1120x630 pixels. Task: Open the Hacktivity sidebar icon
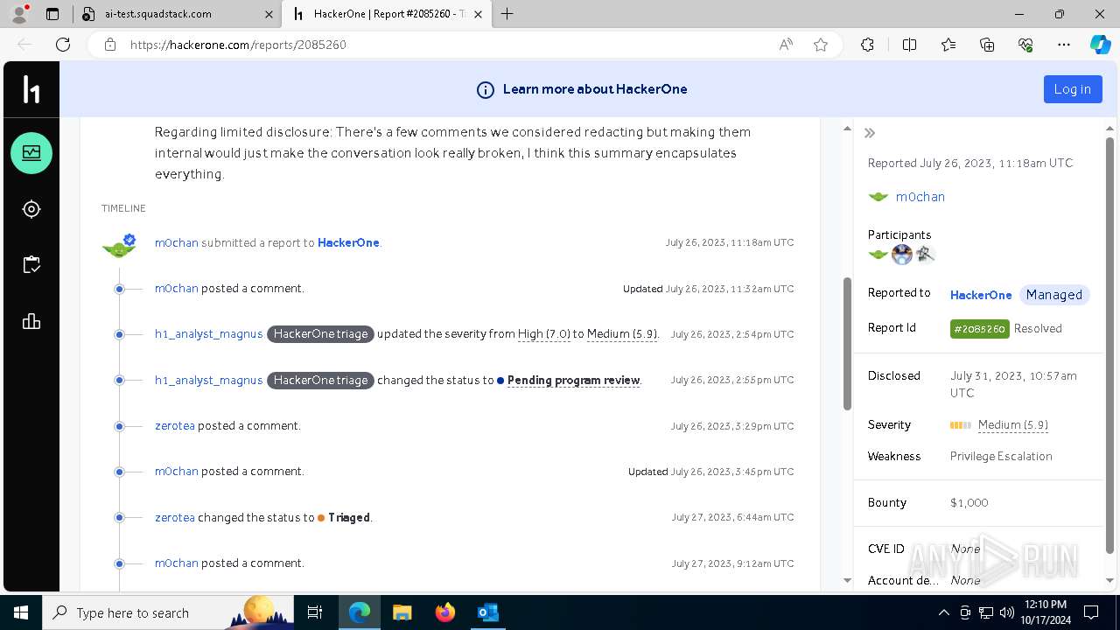pyautogui.click(x=31, y=153)
